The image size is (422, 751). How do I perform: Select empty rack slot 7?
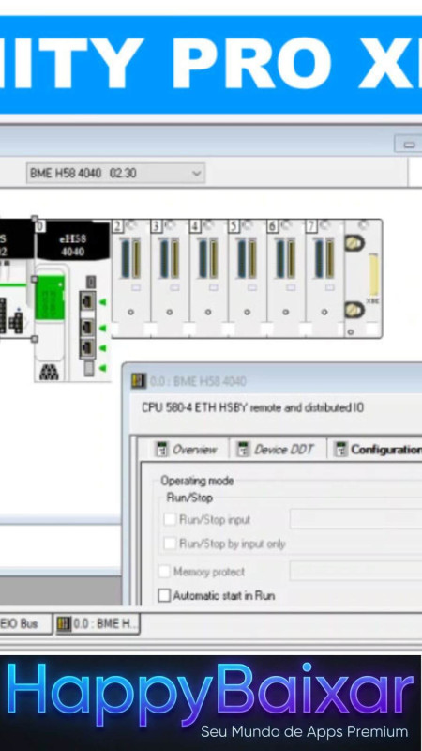click(324, 278)
